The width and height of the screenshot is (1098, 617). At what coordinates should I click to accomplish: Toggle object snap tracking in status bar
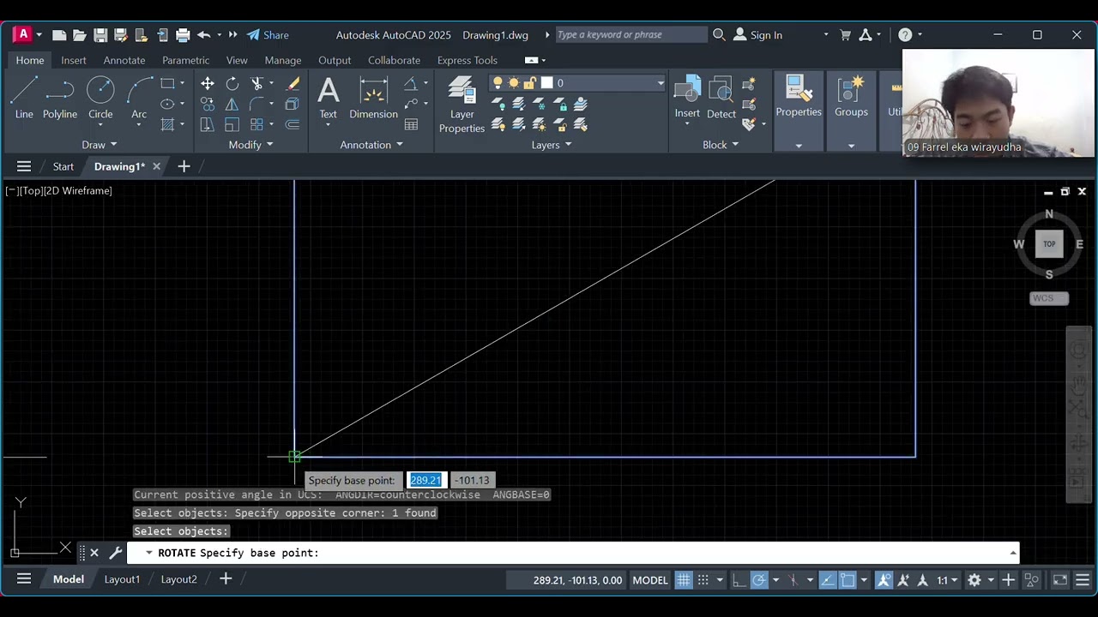click(x=827, y=580)
